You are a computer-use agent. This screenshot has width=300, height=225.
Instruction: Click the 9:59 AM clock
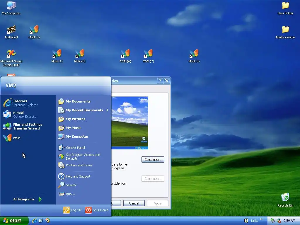click(289, 221)
